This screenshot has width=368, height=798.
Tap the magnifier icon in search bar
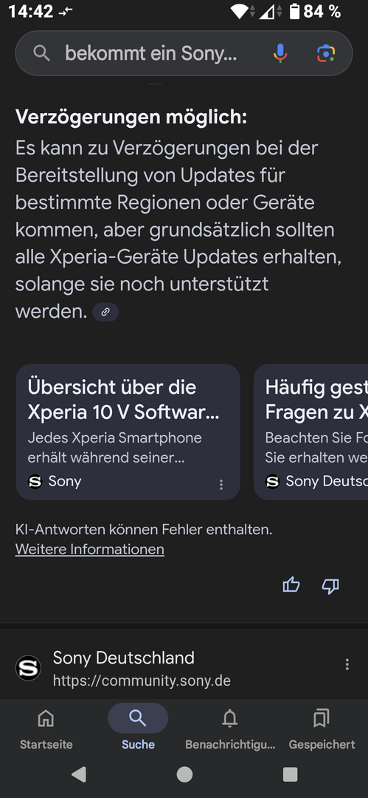click(x=42, y=53)
